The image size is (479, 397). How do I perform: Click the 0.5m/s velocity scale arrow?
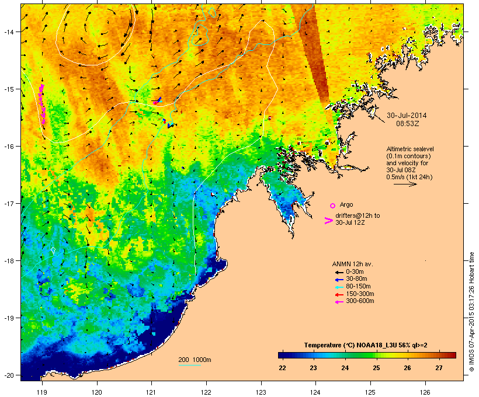[x=405, y=184]
